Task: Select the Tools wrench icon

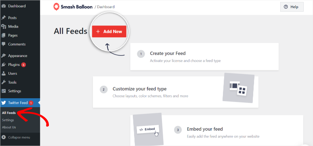Action: tap(3, 82)
